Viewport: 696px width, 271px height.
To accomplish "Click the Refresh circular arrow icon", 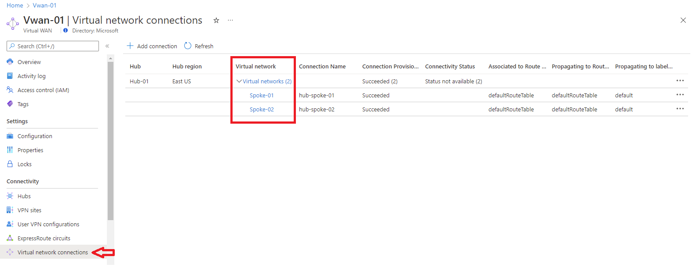I will [188, 46].
